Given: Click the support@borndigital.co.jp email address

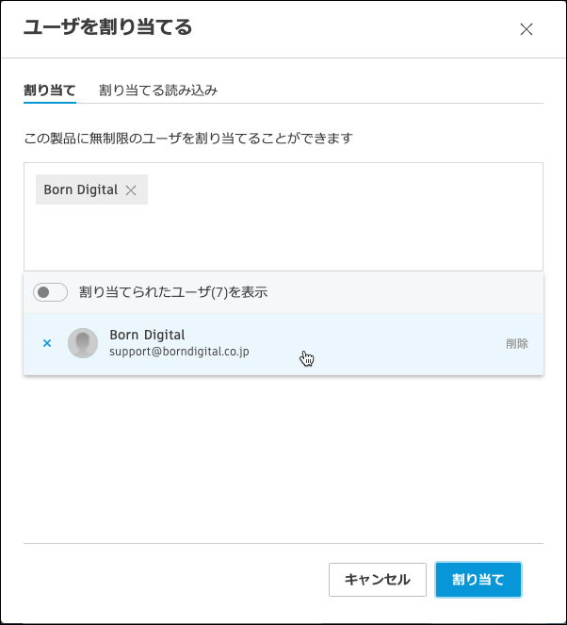Looking at the screenshot, I should [x=179, y=353].
